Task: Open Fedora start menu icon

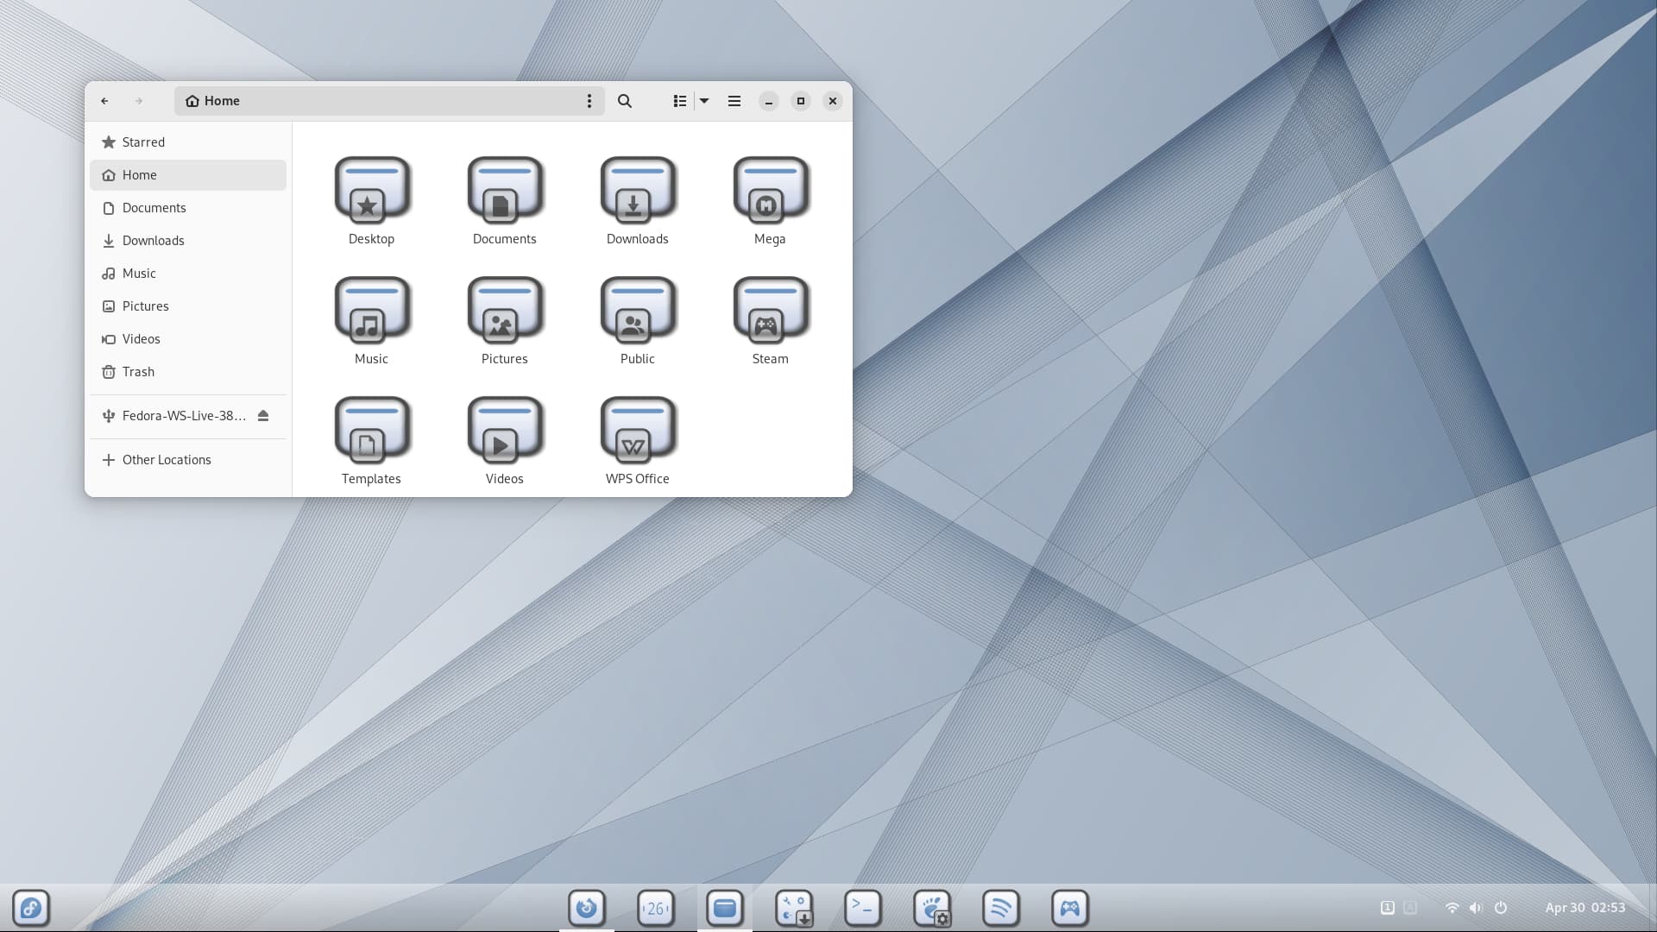Action: click(x=31, y=908)
